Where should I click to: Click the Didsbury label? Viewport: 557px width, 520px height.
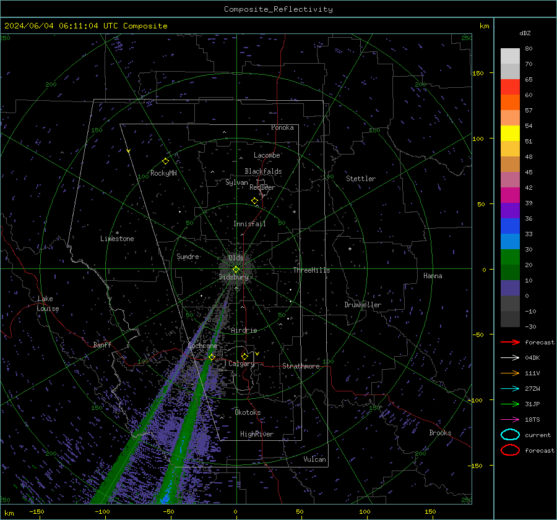[x=234, y=277]
